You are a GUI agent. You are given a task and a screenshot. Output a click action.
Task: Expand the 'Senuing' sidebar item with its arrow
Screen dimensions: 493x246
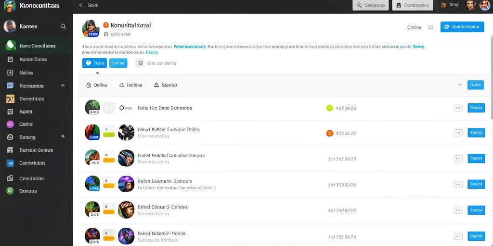(63, 136)
